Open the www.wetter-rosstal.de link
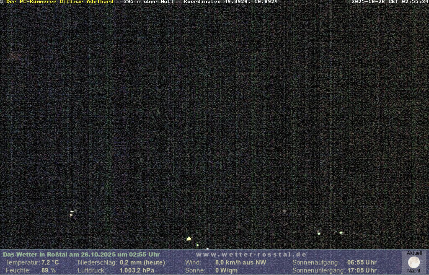The image size is (429, 275). 251,254
